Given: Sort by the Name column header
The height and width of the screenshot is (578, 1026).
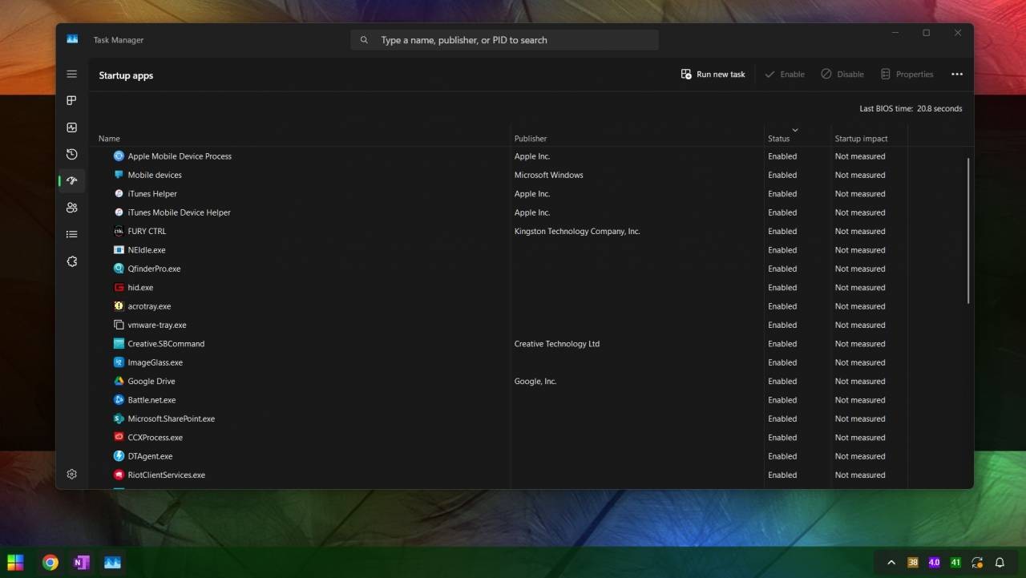Looking at the screenshot, I should coord(109,139).
